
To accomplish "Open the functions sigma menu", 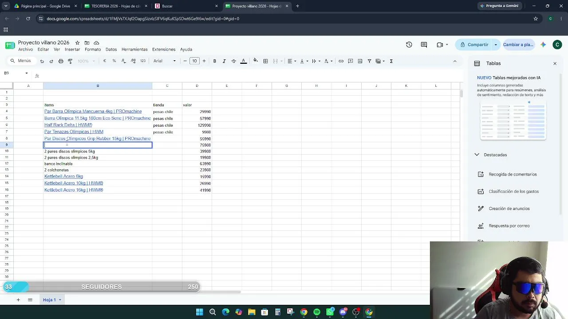I will (x=391, y=61).
